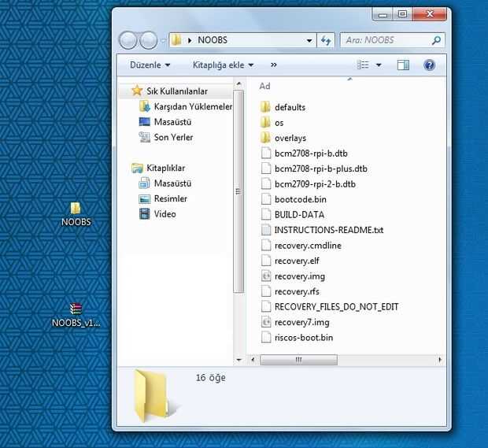Click file list horizontal scroll left arrow

coord(253,360)
